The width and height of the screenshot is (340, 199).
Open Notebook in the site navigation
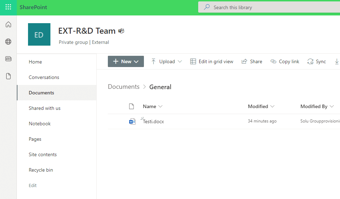coord(40,124)
